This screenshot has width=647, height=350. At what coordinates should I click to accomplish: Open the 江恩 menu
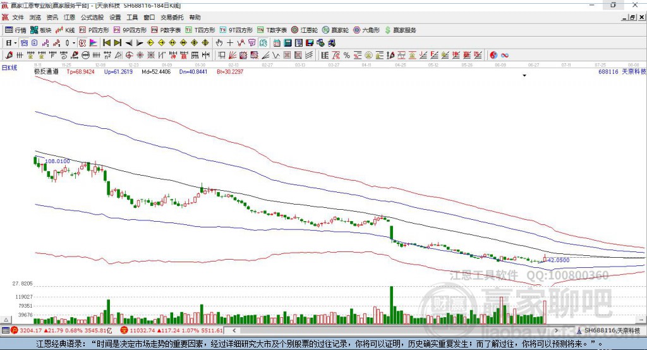(70, 17)
